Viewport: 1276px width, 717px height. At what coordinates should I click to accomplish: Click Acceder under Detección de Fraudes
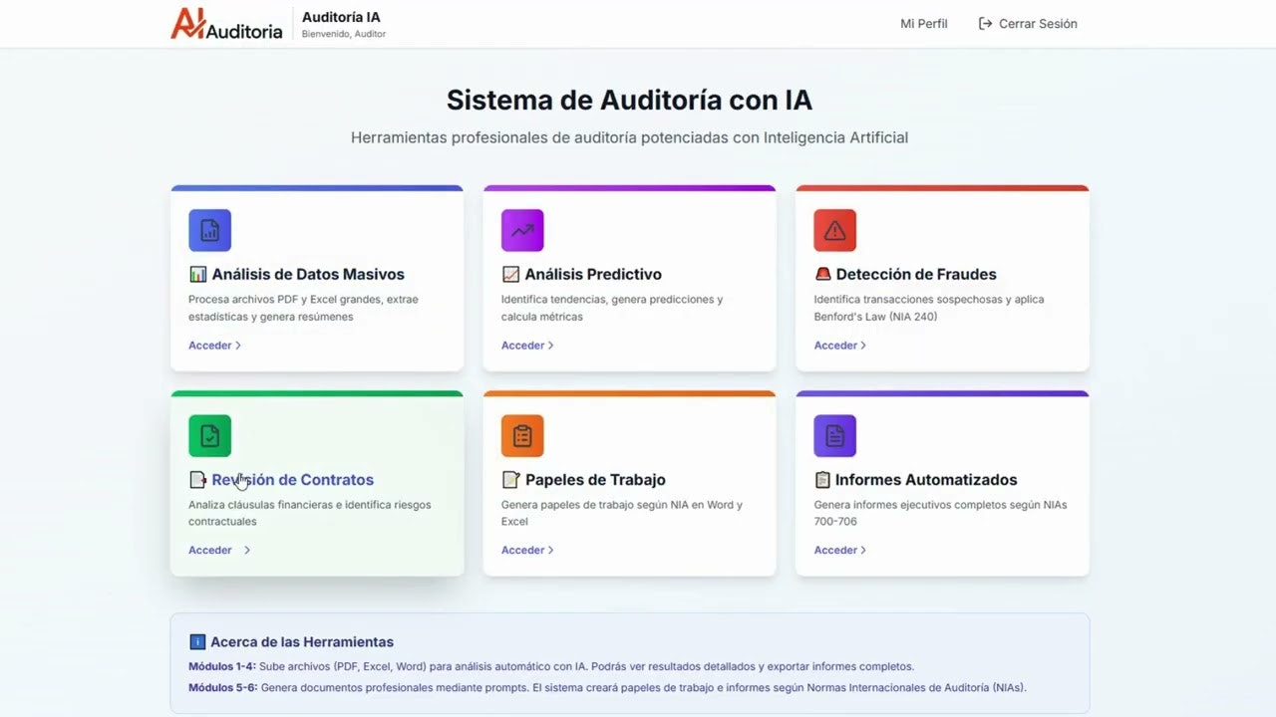(834, 345)
